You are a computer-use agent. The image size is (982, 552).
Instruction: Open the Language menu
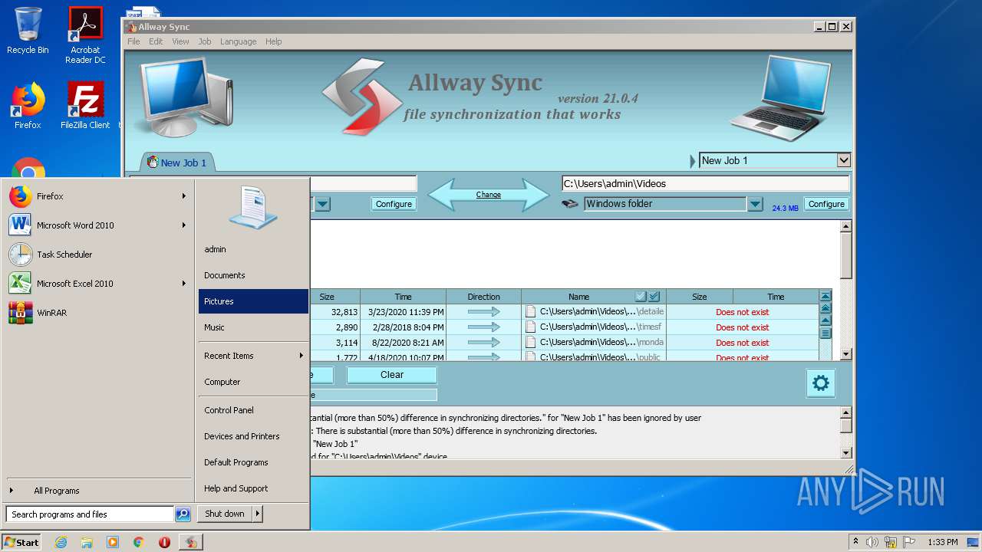click(x=238, y=41)
